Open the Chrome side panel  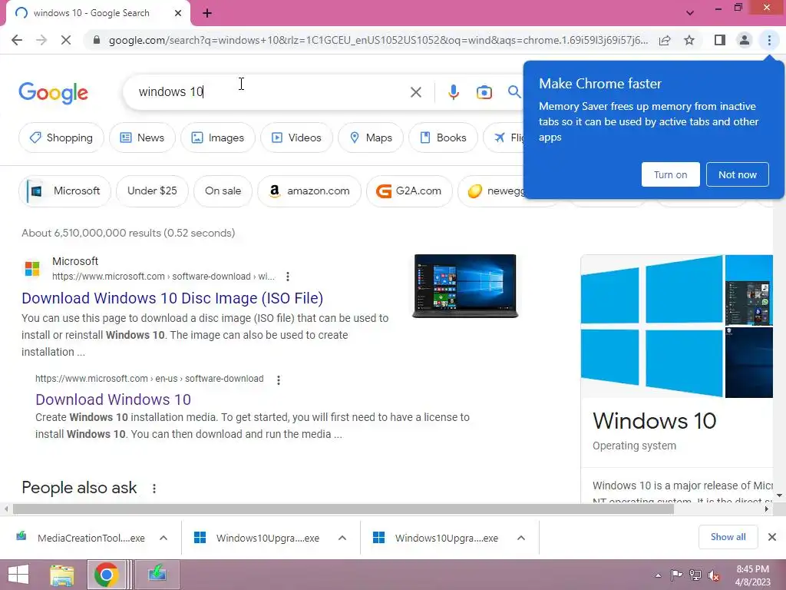(720, 40)
